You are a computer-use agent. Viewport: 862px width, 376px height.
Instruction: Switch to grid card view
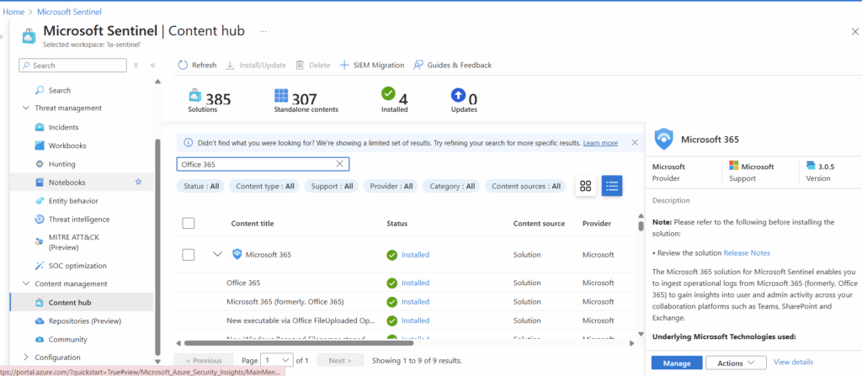pyautogui.click(x=586, y=186)
